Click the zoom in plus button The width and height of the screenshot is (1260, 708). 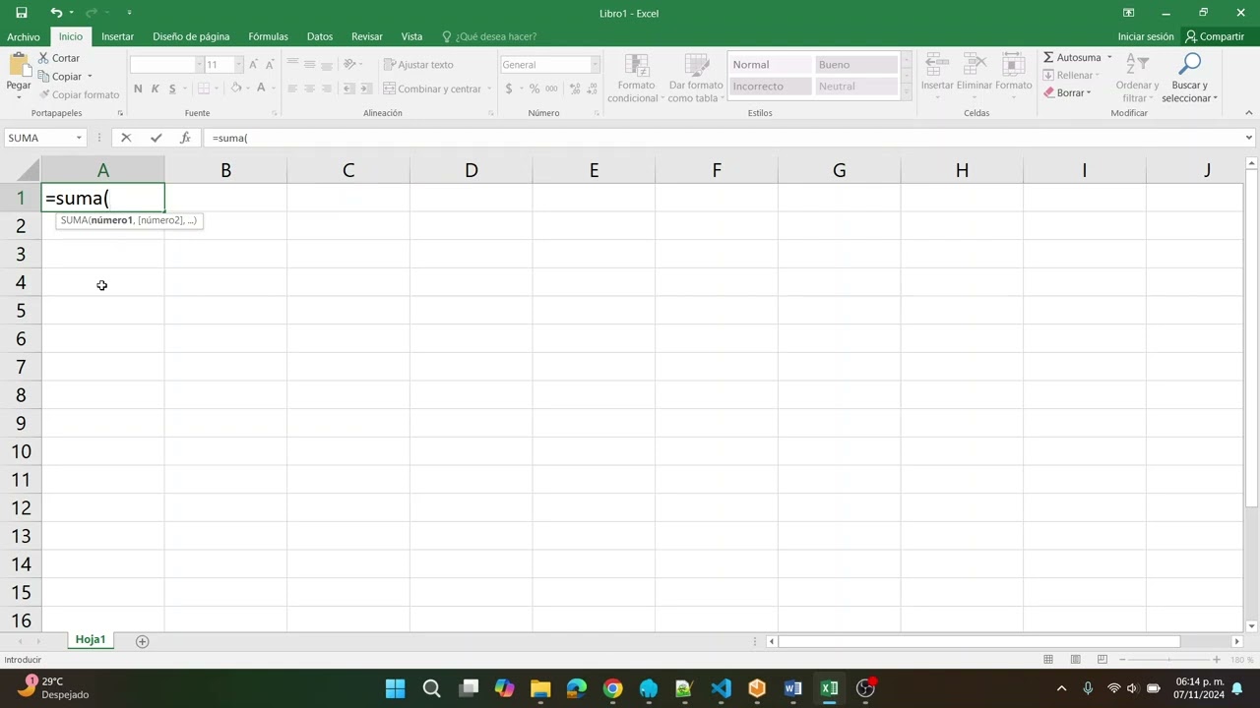pos(1217,660)
